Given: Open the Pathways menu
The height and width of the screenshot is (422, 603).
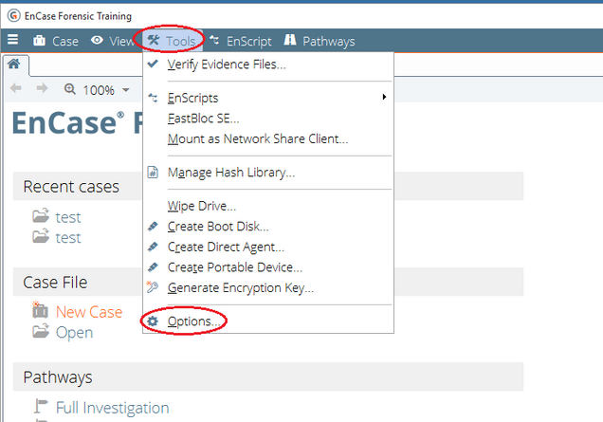Looking at the screenshot, I should (x=320, y=41).
